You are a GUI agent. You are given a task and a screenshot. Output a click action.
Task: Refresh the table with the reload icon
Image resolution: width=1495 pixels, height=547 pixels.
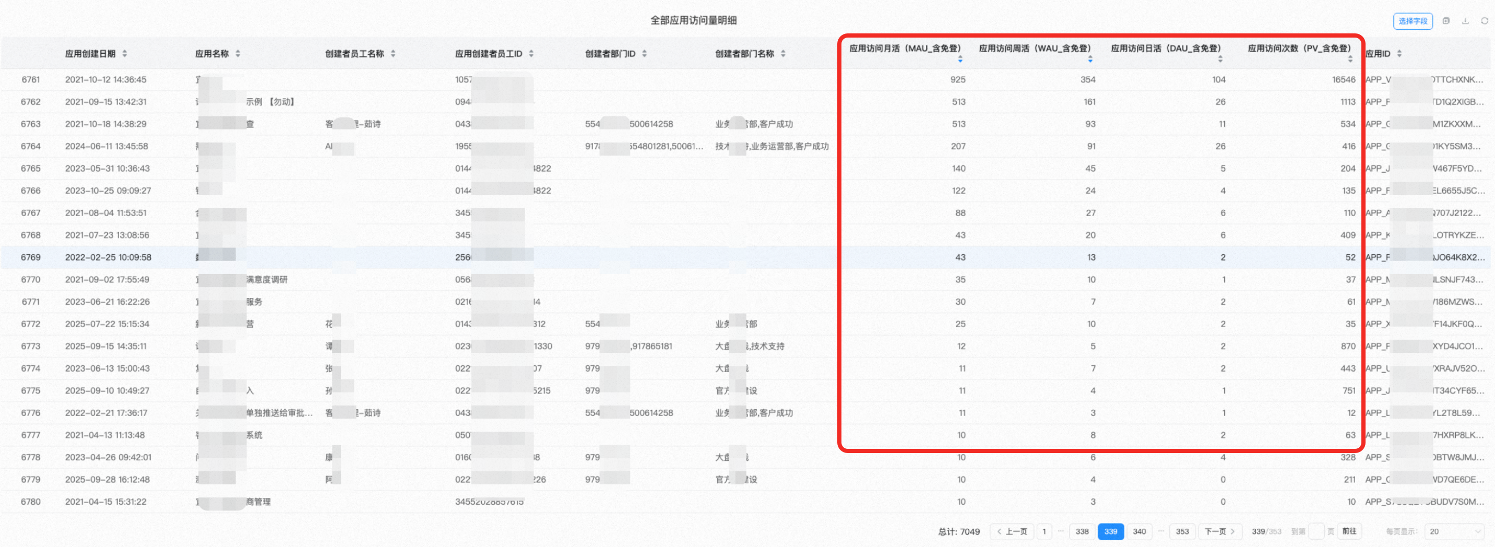[1484, 21]
